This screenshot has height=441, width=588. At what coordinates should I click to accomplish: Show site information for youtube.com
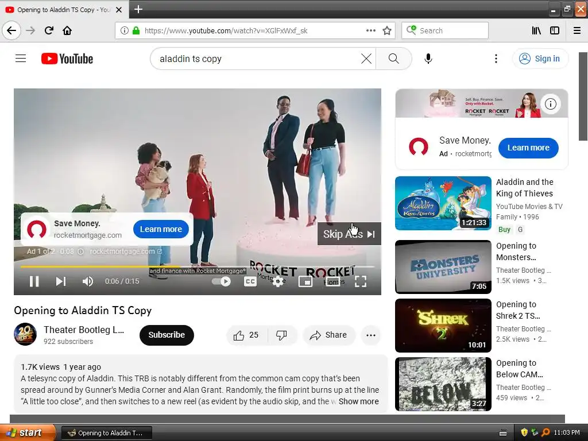pyautogui.click(x=124, y=30)
